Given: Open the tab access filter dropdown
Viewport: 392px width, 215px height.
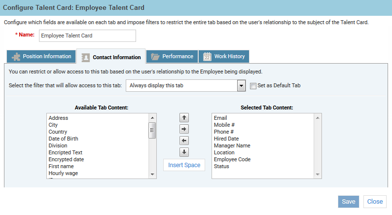Looking at the screenshot, I should coord(241,86).
